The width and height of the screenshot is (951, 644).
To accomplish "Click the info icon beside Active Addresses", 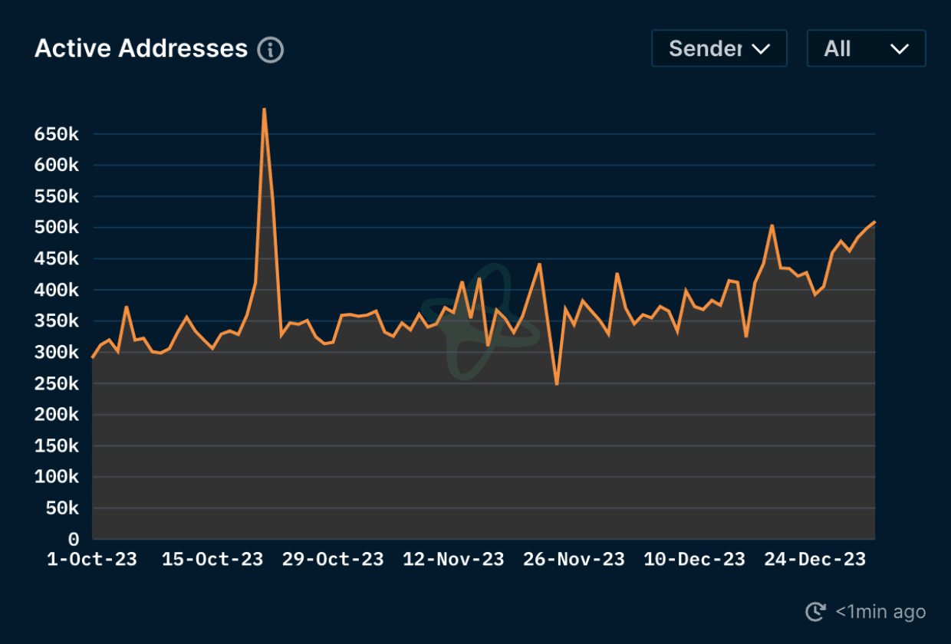I will point(270,50).
